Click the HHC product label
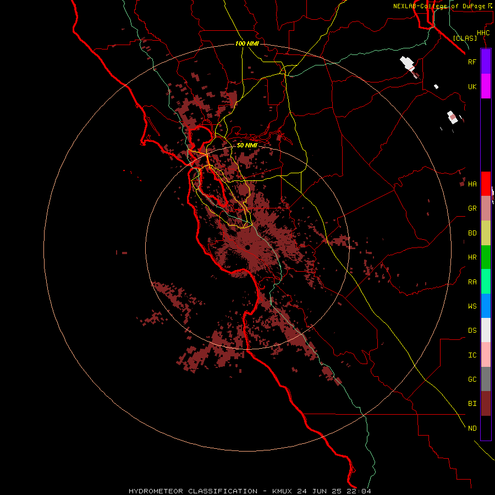The width and height of the screenshot is (495, 495). pyautogui.click(x=483, y=33)
